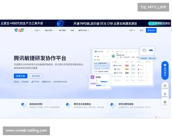This screenshot has height=138, width=172.
Task: Click the 领导决策驾驶舱 heading
Action: (x=126, y=104)
